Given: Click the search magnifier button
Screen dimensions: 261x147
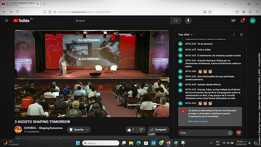Looking at the screenshot, I should pos(176,21).
